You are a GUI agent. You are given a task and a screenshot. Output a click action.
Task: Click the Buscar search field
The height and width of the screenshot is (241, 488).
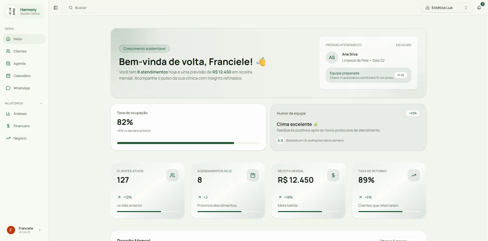tap(115, 8)
